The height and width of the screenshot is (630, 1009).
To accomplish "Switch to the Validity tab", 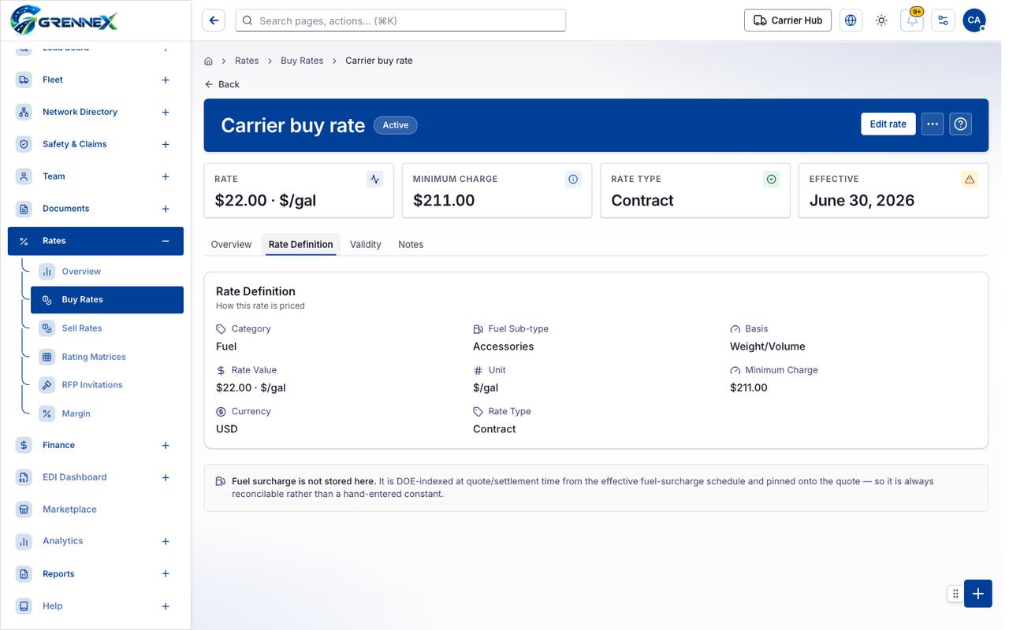I will point(366,244).
